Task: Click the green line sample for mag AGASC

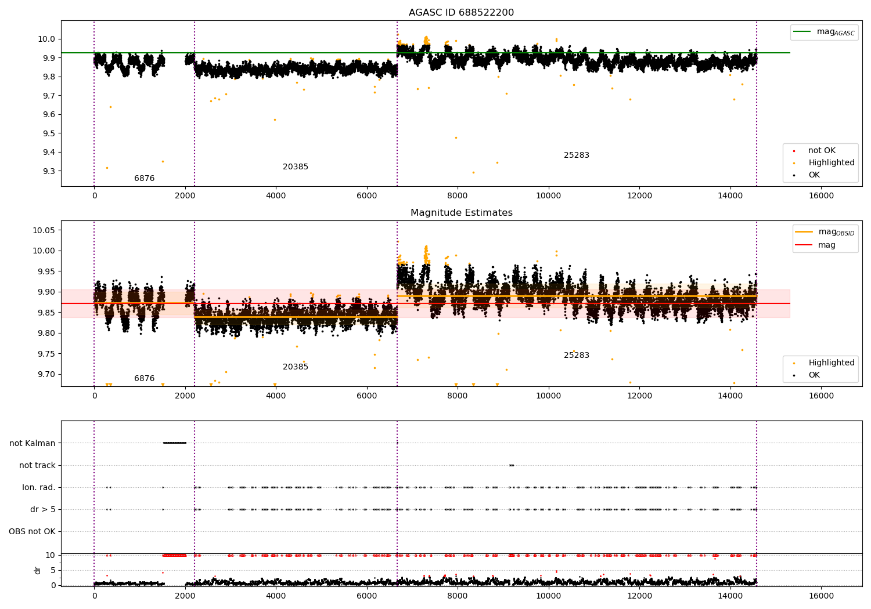Action: (803, 32)
